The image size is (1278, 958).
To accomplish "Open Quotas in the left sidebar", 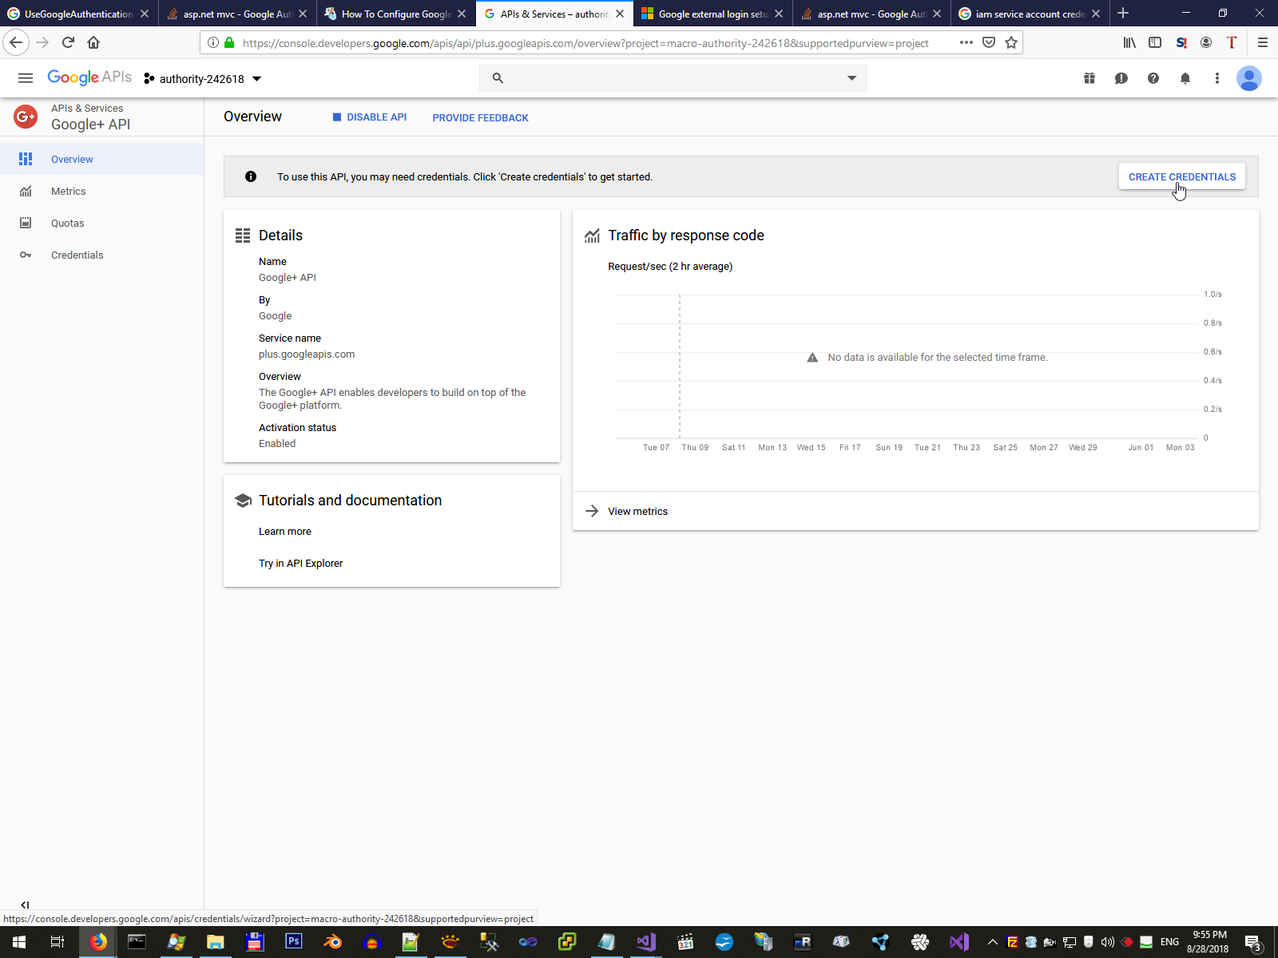I will pos(102,223).
